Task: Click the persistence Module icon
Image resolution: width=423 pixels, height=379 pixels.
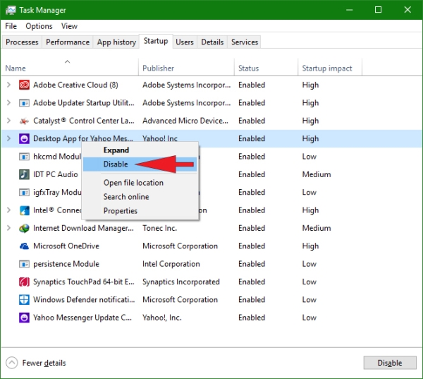Action: pos(24,264)
